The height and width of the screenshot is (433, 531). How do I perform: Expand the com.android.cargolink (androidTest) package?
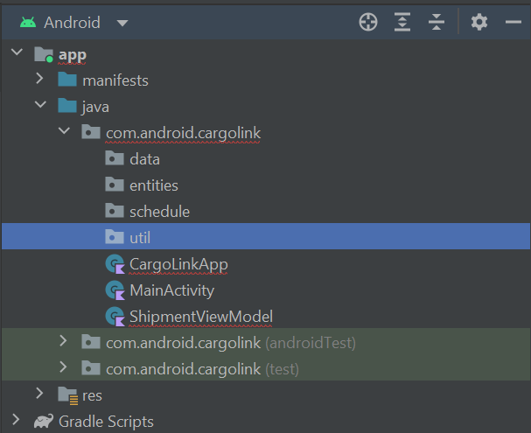tap(63, 340)
